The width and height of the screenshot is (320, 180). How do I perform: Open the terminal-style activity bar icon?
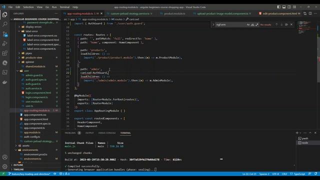pyautogui.click(x=4, y=72)
